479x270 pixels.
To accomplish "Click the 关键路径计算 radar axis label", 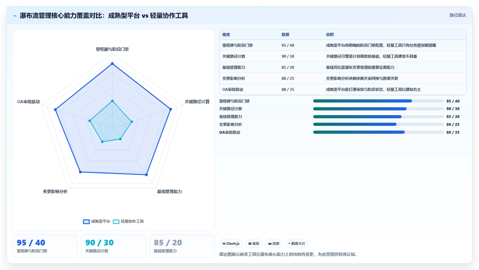I will pyautogui.click(x=197, y=102).
